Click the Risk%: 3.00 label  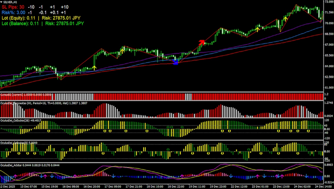(x=13, y=12)
